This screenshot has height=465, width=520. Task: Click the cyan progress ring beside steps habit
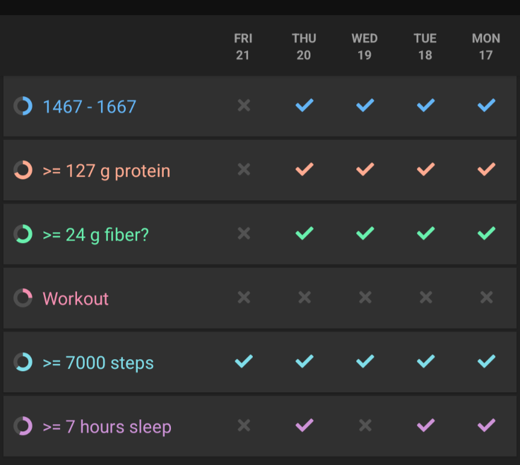[x=23, y=362]
